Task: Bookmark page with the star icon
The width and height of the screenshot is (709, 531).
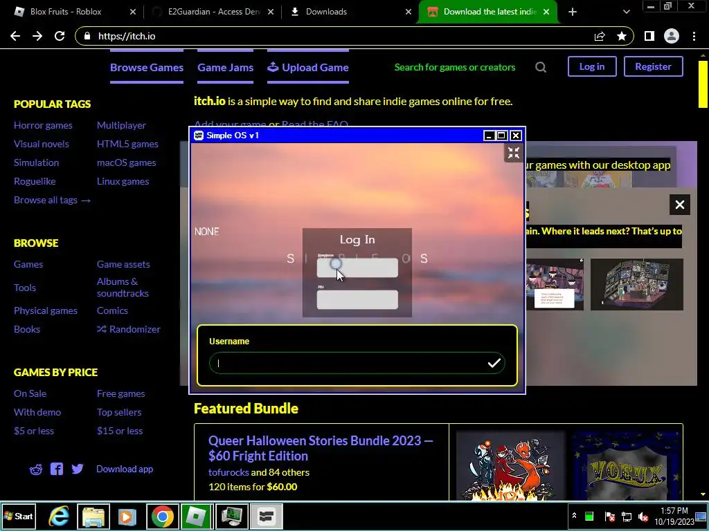Action: 622,36
